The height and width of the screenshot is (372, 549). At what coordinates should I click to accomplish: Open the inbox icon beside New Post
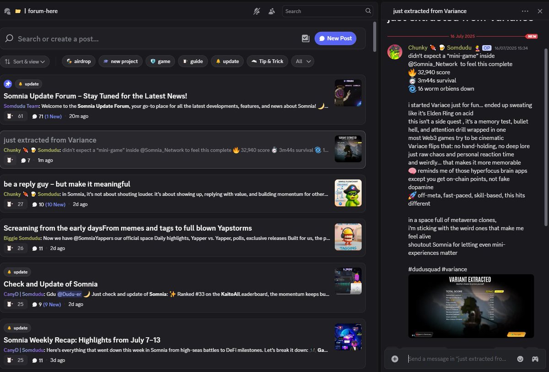tap(306, 38)
